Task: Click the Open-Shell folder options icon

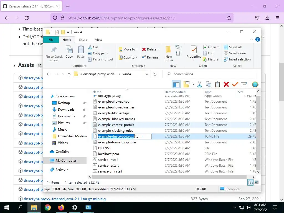Action: [186, 84]
